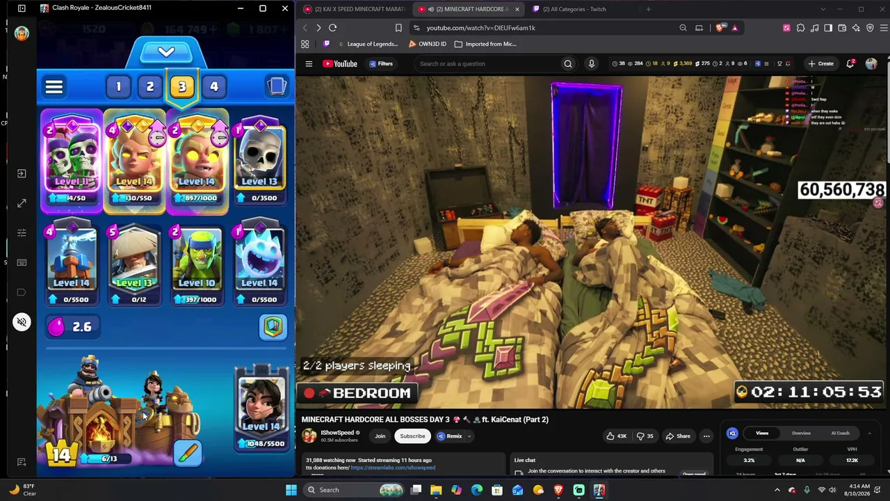Expand the Remix dropdown arrow
The width and height of the screenshot is (890, 501).
point(469,436)
